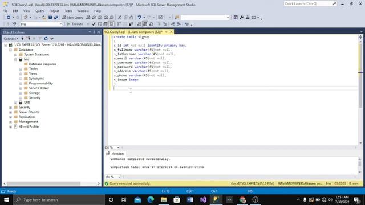Click the Parse checkmark icon
This screenshot has height=205, width=365.
(94, 24)
